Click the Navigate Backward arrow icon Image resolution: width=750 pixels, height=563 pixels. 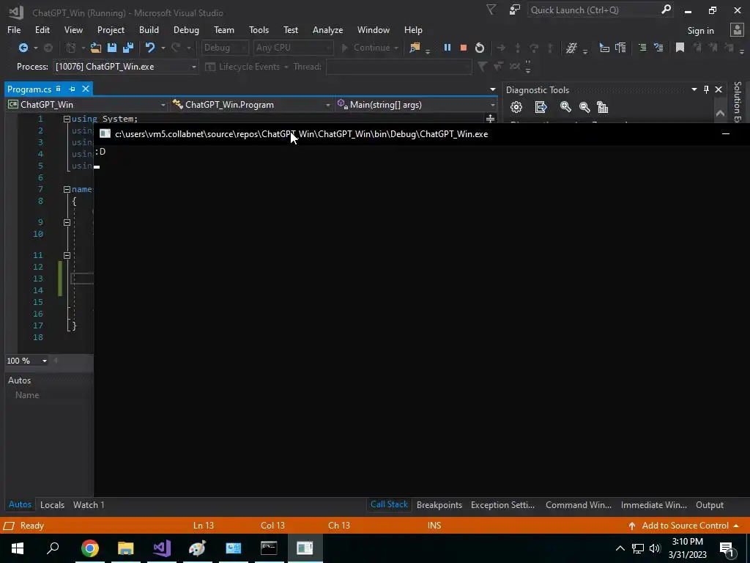pos(23,48)
